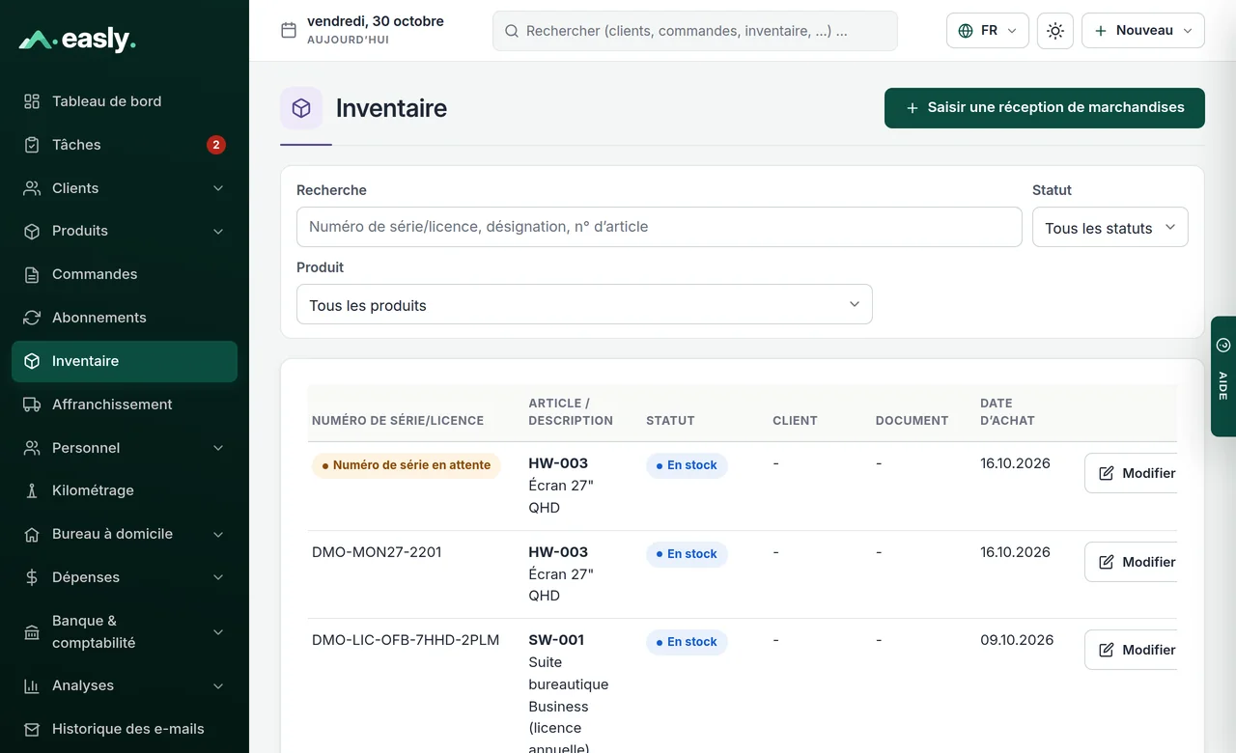
Task: Click the Clients people icon
Action: tap(32, 188)
